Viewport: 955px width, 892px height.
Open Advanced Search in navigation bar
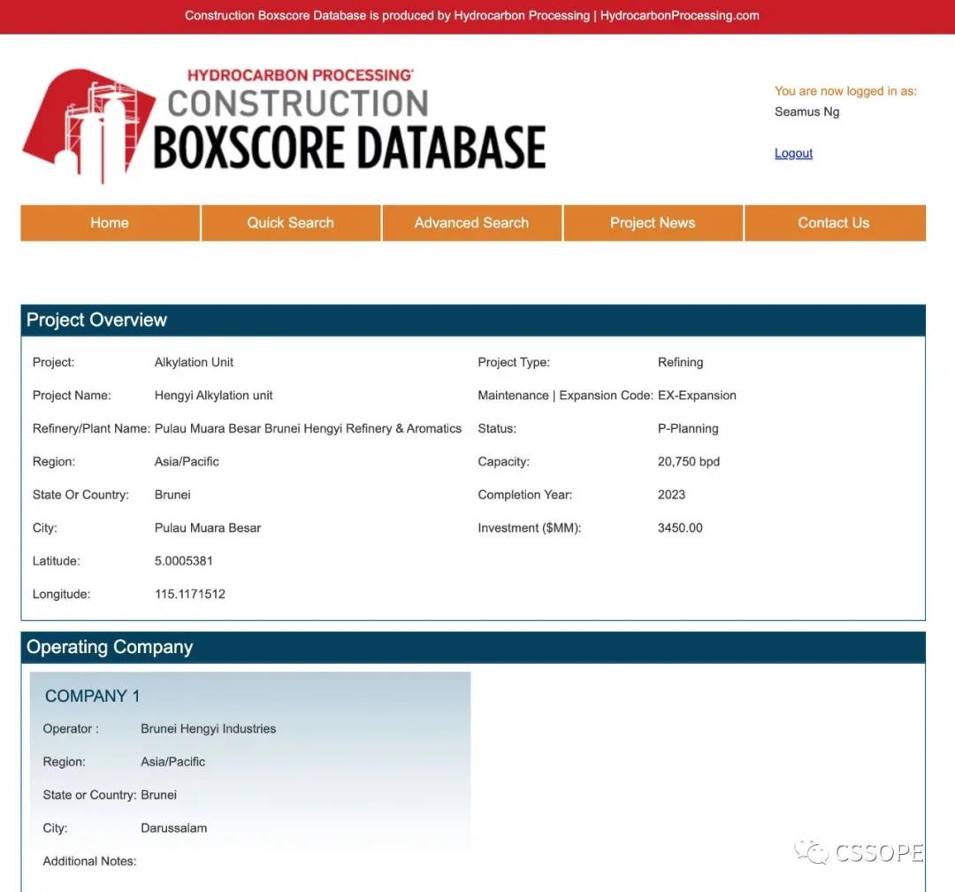(471, 223)
